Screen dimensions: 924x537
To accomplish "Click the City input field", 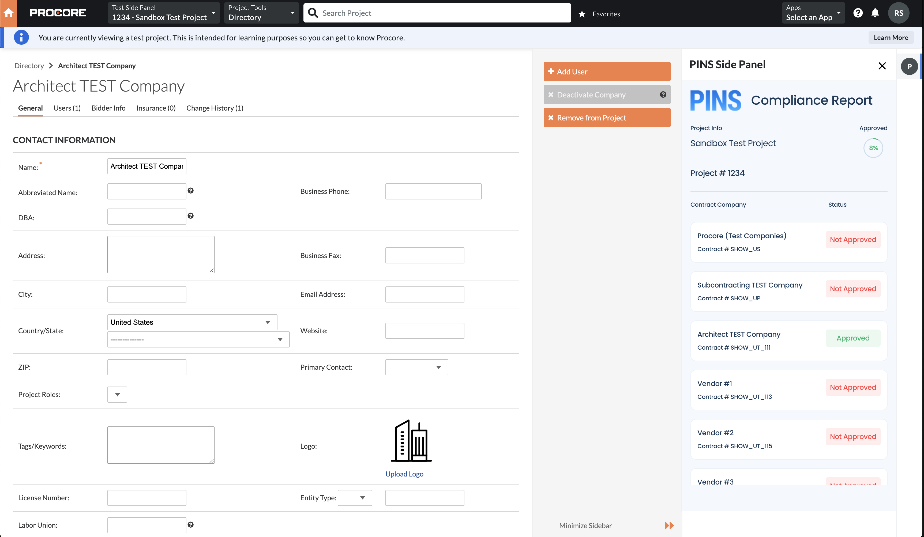I will coord(147,294).
